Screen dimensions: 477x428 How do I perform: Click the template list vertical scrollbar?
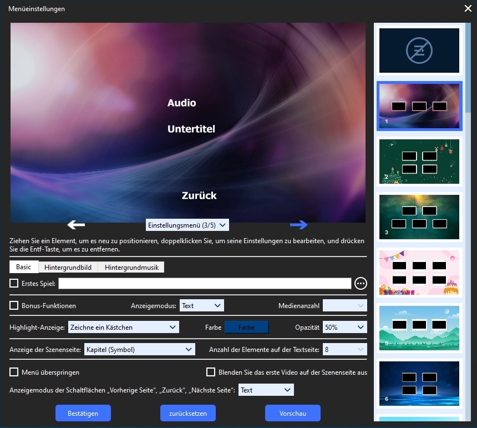[x=468, y=68]
